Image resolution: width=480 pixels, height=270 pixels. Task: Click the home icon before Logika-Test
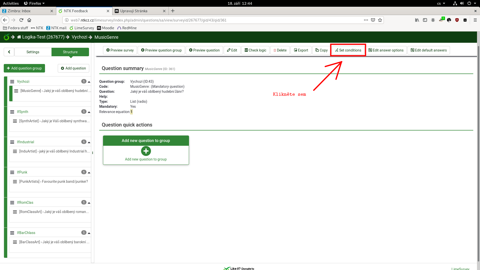[x=19, y=37]
